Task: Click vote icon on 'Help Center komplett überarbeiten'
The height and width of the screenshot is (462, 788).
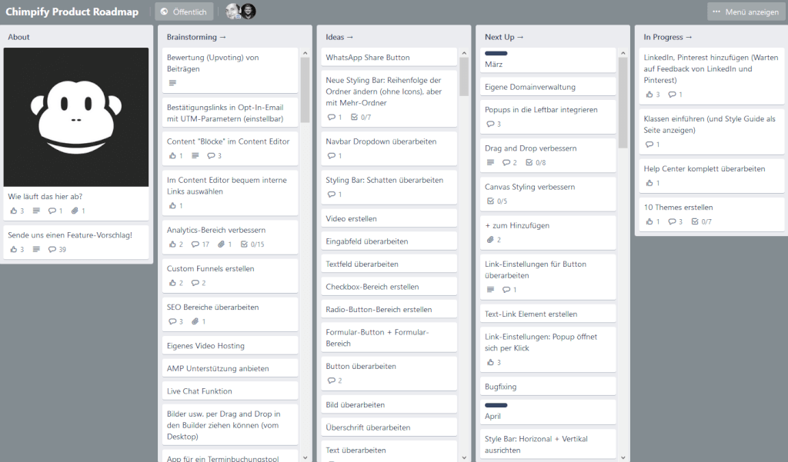Action: click(x=649, y=183)
